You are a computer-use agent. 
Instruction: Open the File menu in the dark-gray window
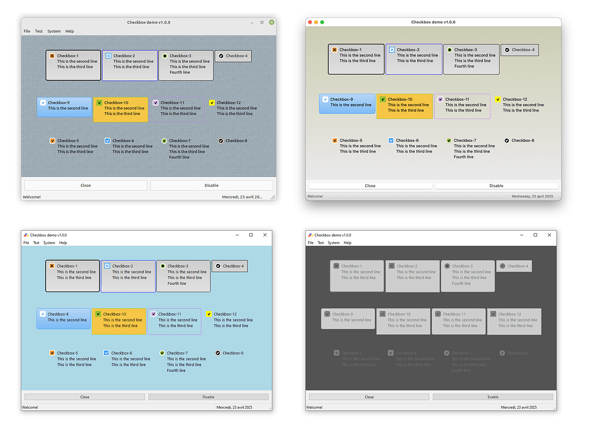pos(310,243)
